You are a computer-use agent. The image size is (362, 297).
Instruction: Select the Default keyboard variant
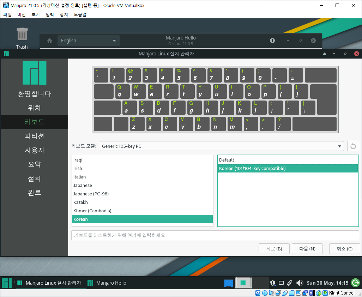288,160
